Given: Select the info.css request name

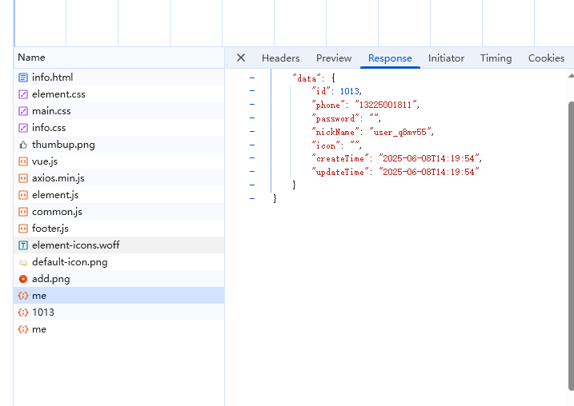Looking at the screenshot, I should [x=49, y=128].
